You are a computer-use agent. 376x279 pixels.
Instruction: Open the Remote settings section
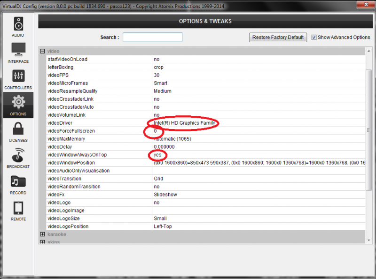18,211
